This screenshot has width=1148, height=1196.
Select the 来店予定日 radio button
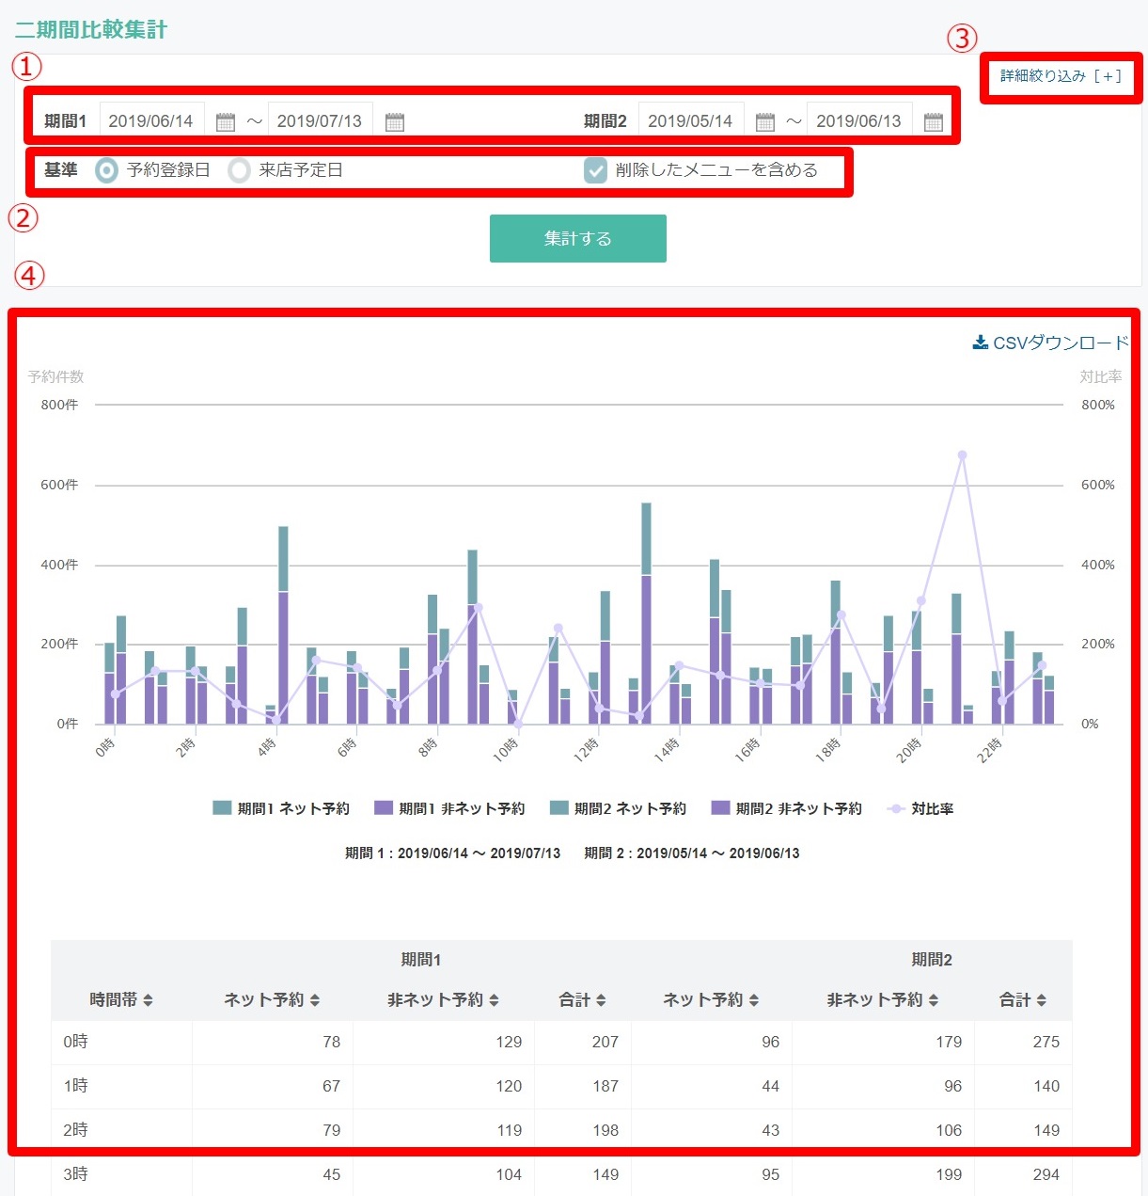239,170
